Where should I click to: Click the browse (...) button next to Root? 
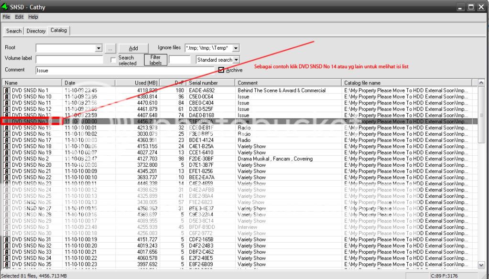coord(110,48)
